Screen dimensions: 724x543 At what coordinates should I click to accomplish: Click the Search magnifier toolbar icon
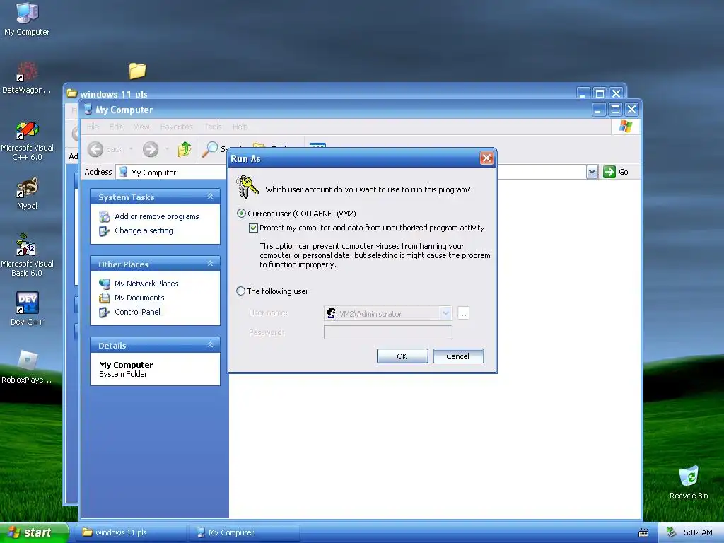210,148
